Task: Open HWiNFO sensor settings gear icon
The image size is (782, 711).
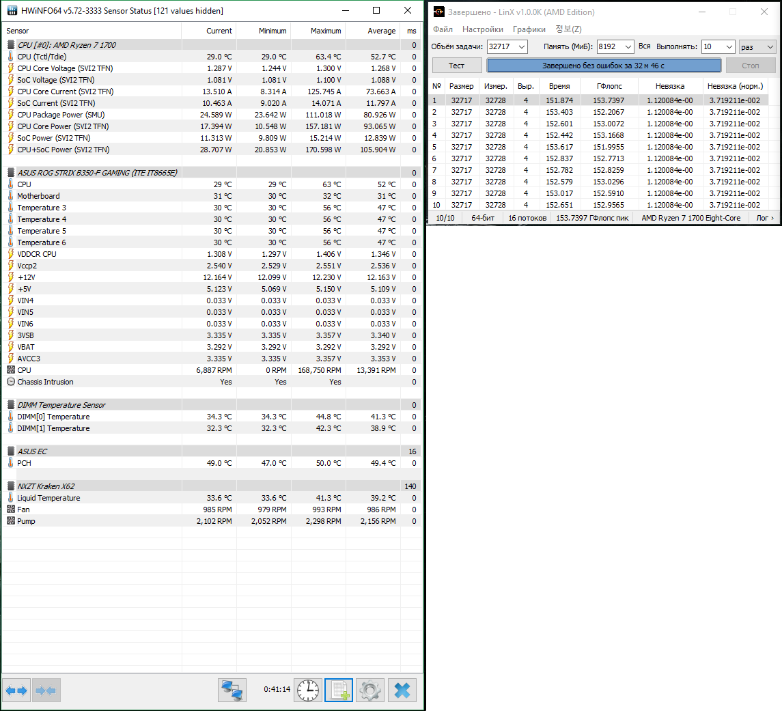Action: 370,691
